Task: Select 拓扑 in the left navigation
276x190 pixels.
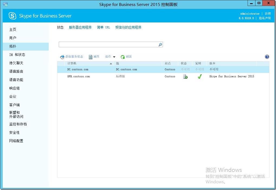Action: (26, 46)
